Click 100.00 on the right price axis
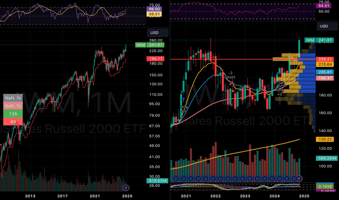Viewport: 339px width, 200px height. (x=325, y=166)
